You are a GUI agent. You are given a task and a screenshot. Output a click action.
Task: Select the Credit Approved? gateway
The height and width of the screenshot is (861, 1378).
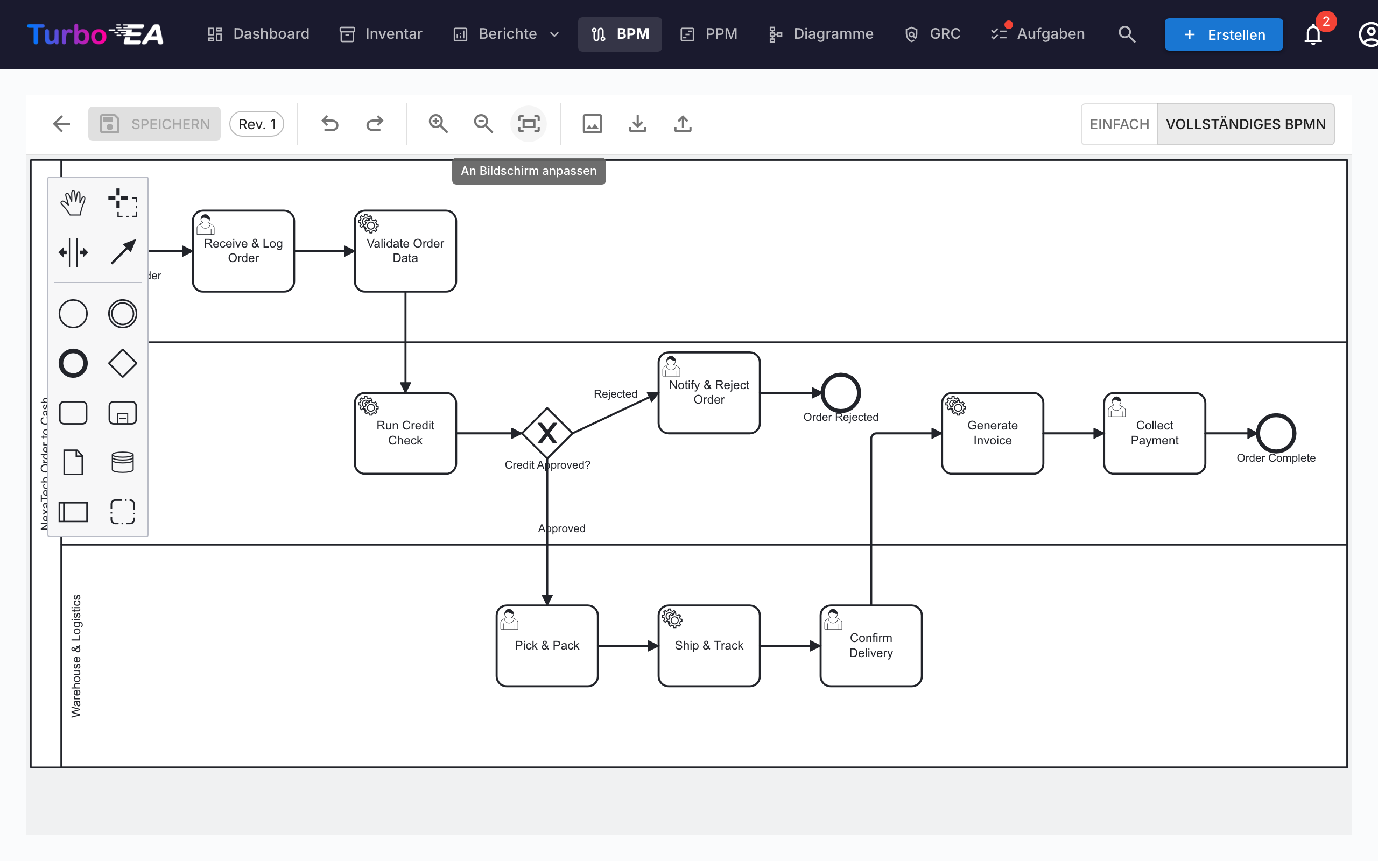coord(547,433)
